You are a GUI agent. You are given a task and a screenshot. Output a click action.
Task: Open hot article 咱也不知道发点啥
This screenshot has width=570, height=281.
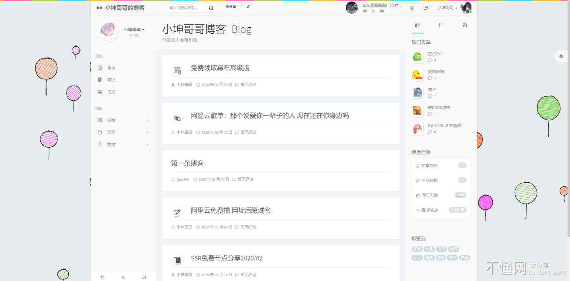tap(444, 126)
